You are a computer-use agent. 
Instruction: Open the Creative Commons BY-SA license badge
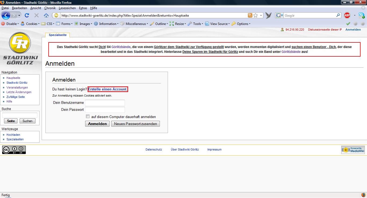click(x=14, y=150)
